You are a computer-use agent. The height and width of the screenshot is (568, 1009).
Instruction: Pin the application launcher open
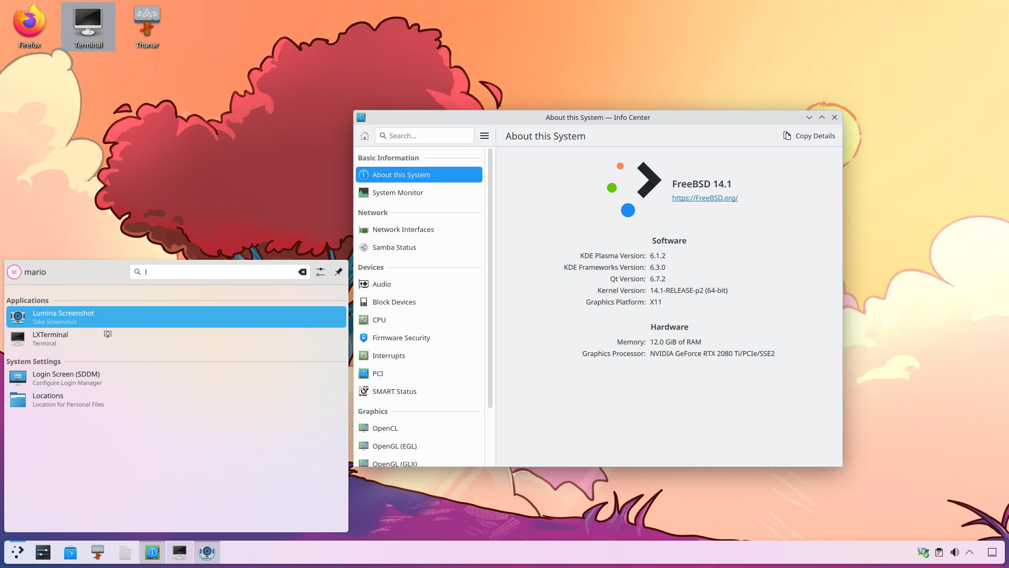click(338, 272)
